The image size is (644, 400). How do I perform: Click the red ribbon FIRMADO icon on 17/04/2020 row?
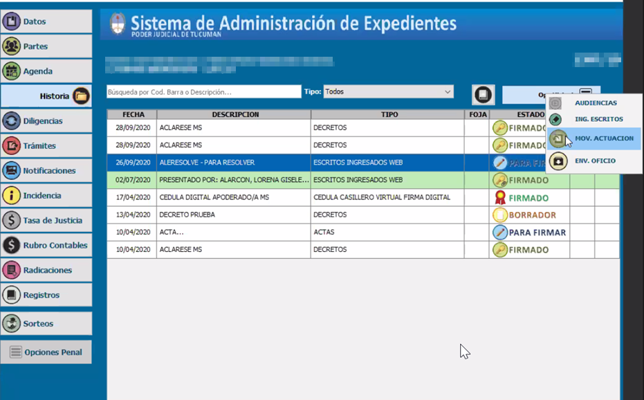pyautogui.click(x=500, y=198)
